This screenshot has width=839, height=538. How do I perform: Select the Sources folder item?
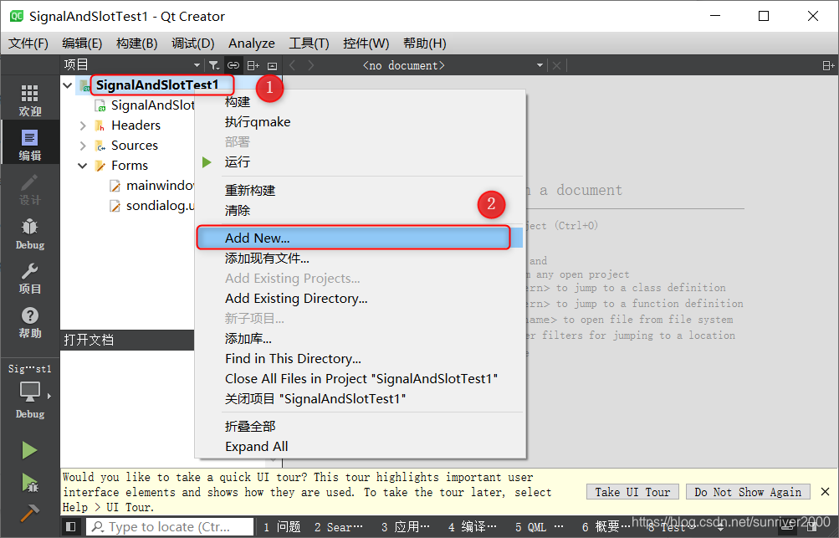click(x=135, y=146)
